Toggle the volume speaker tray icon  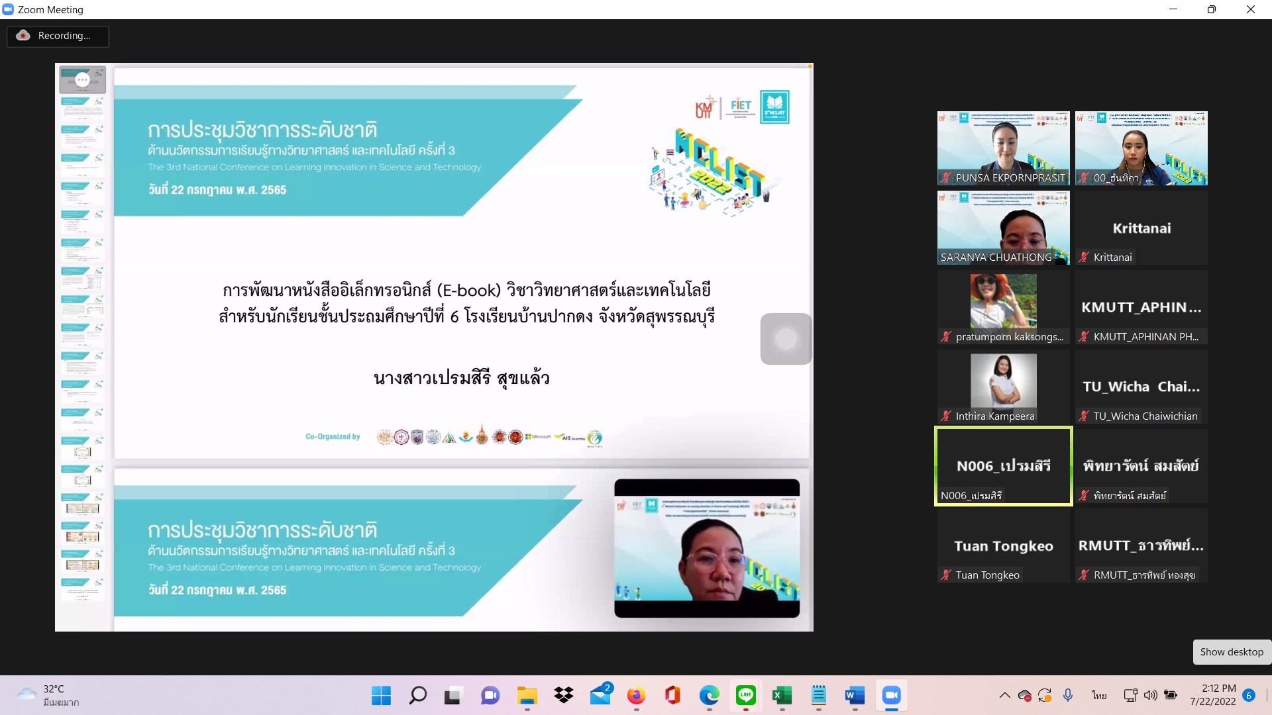(1151, 695)
